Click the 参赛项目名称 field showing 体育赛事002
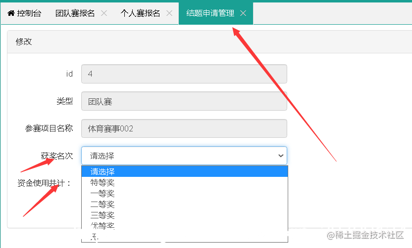 click(184, 128)
